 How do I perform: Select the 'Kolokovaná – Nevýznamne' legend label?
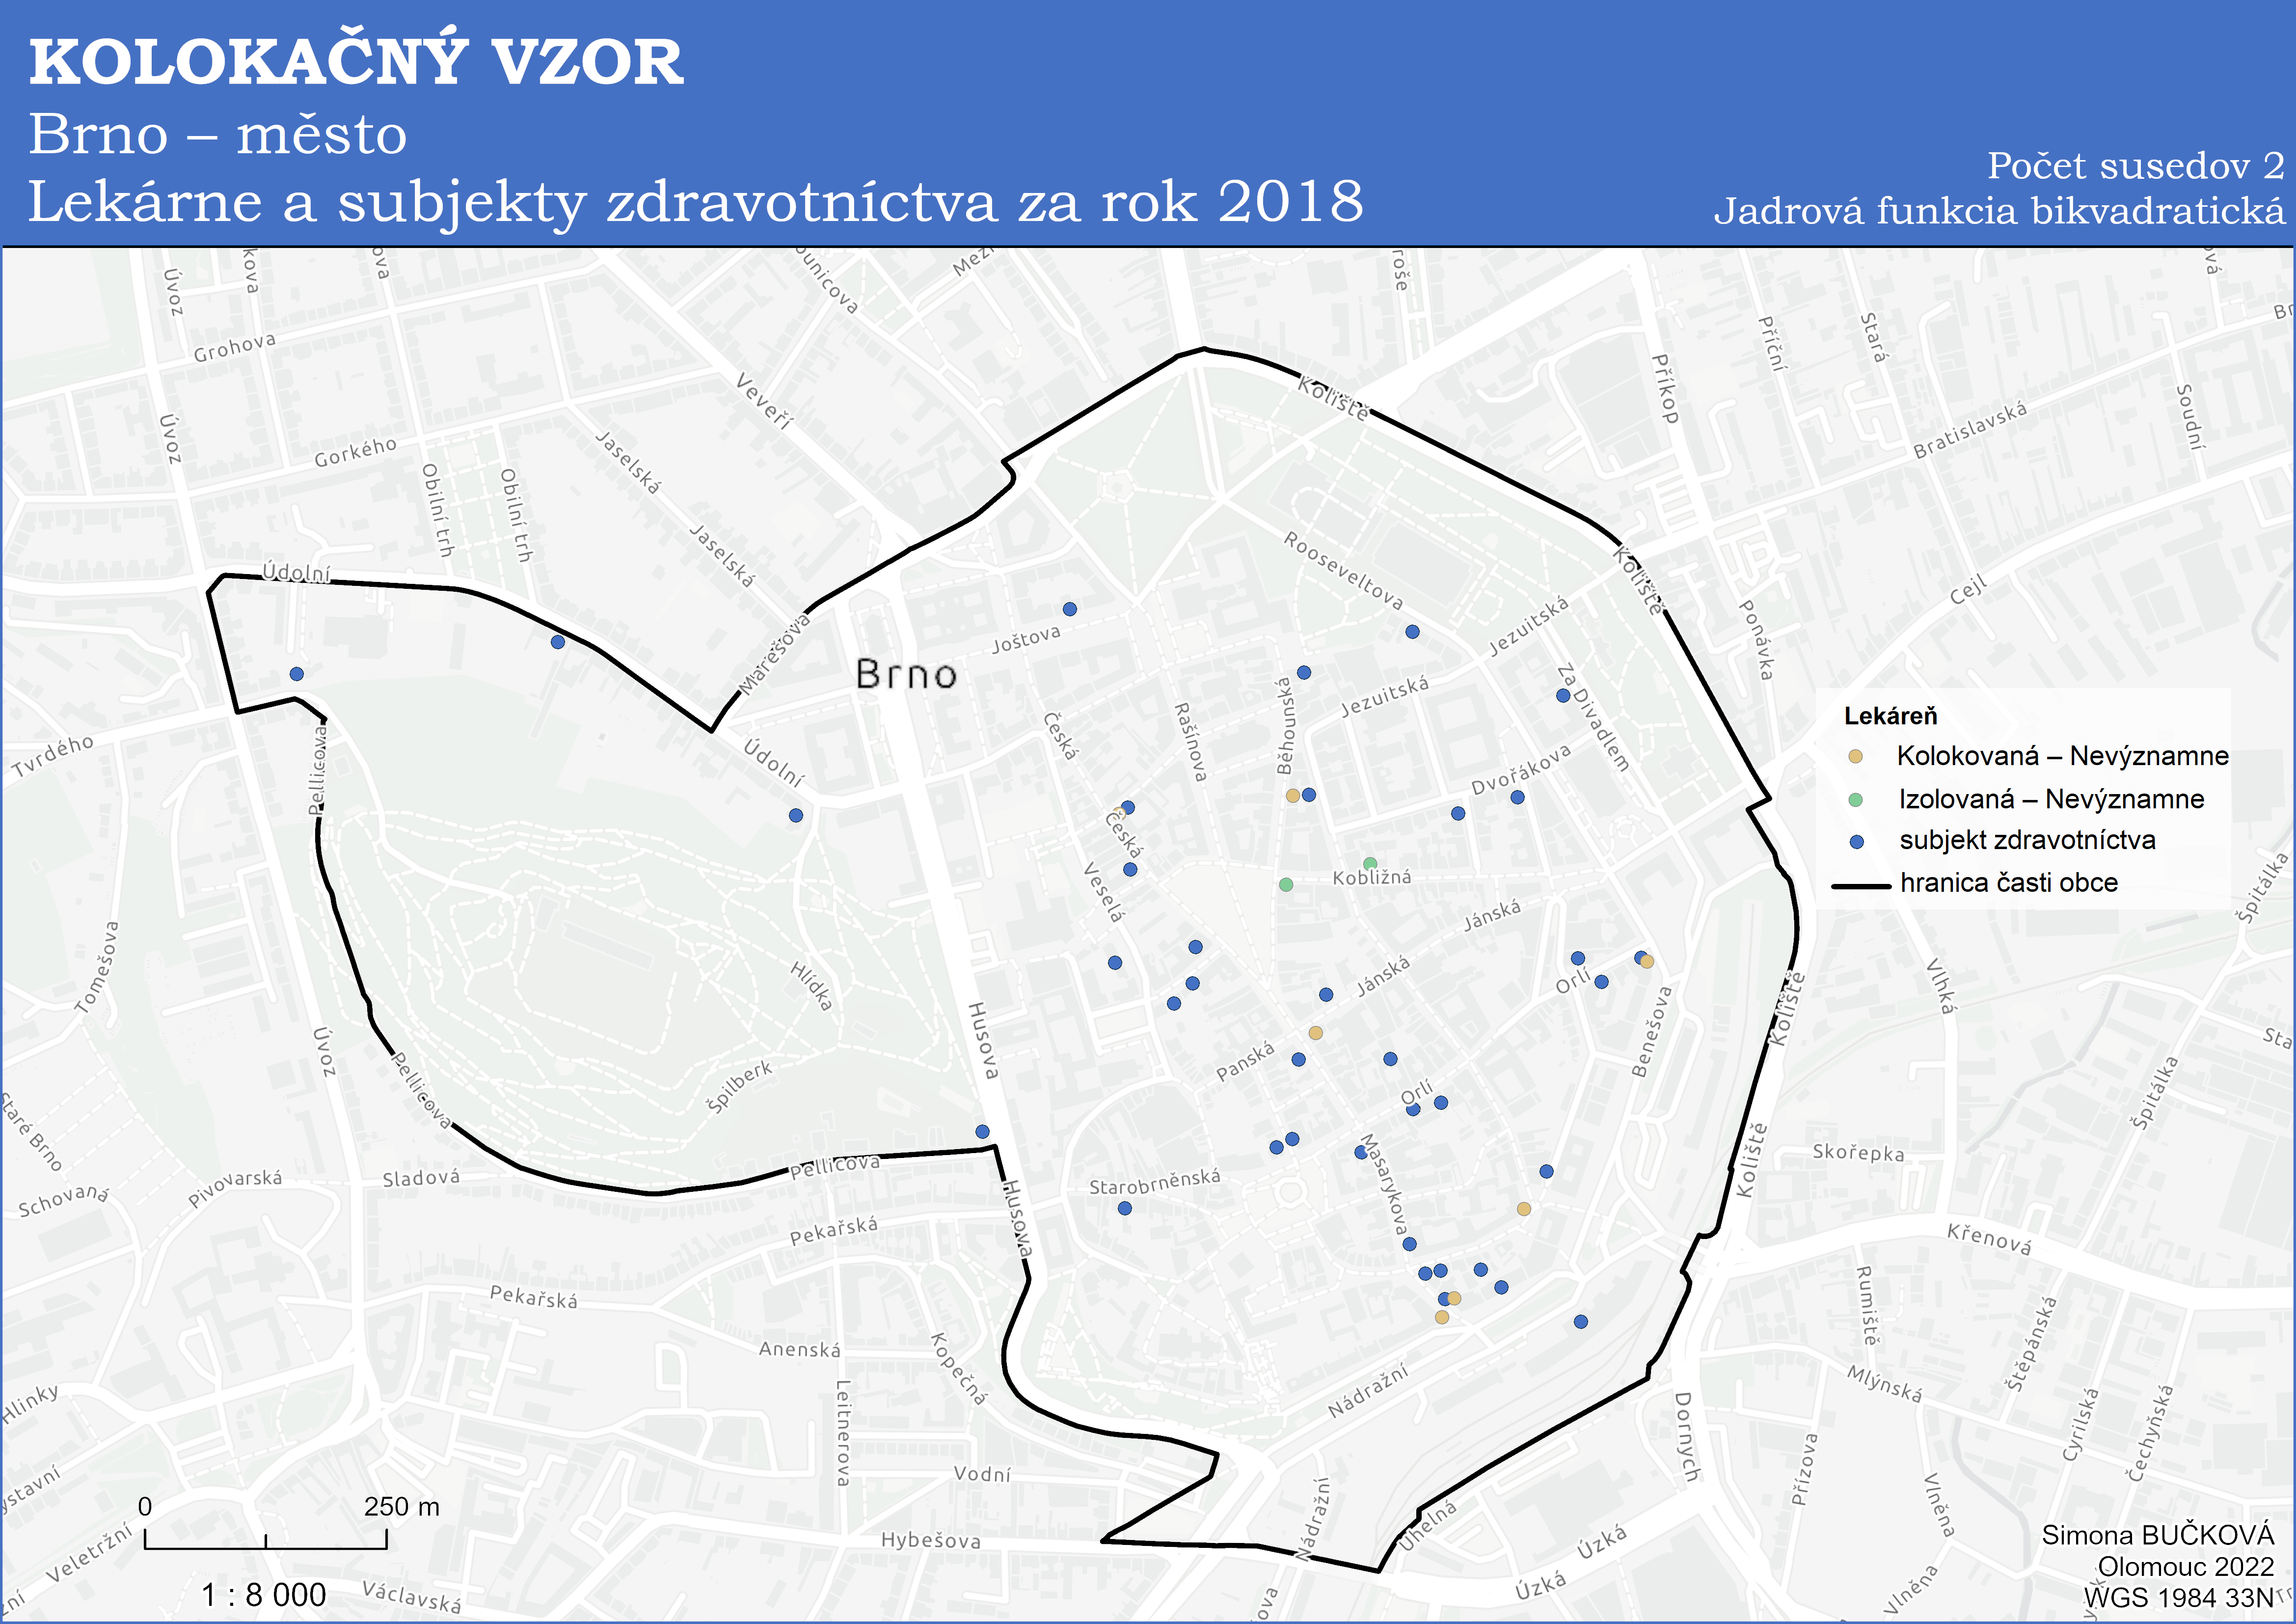tap(2062, 755)
